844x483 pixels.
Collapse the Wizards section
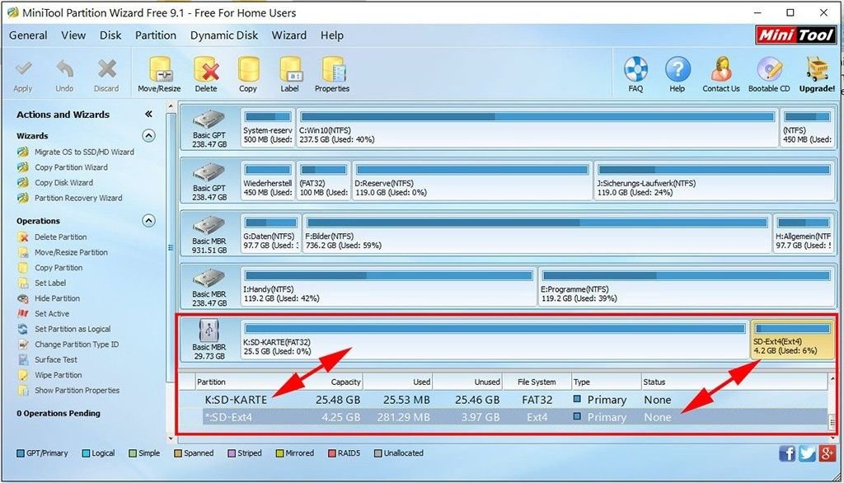pos(148,135)
